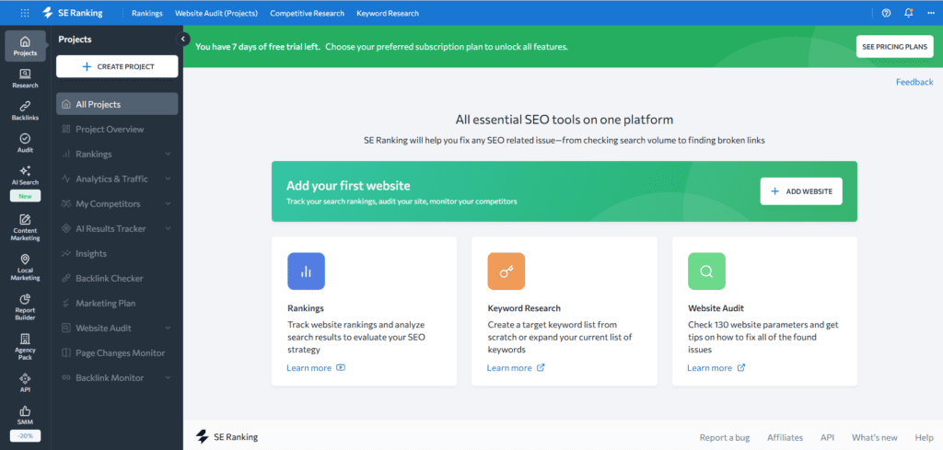Open the Audit sidebar icon
The height and width of the screenshot is (450, 943).
click(25, 143)
